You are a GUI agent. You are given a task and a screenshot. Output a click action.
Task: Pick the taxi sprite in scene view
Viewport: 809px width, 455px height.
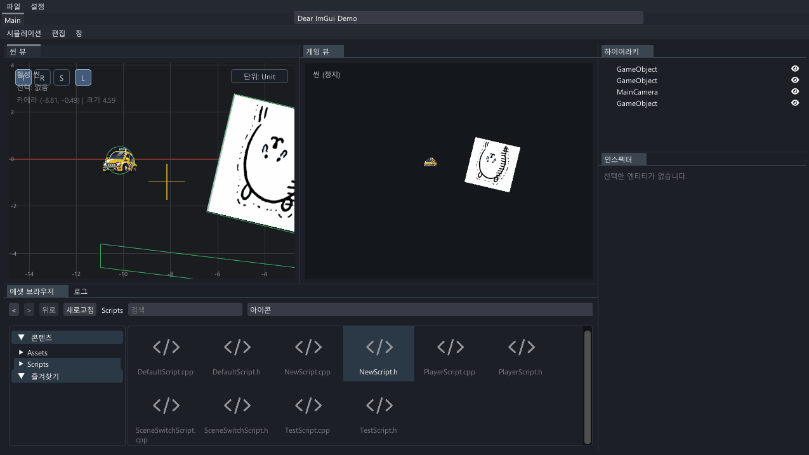click(x=119, y=161)
